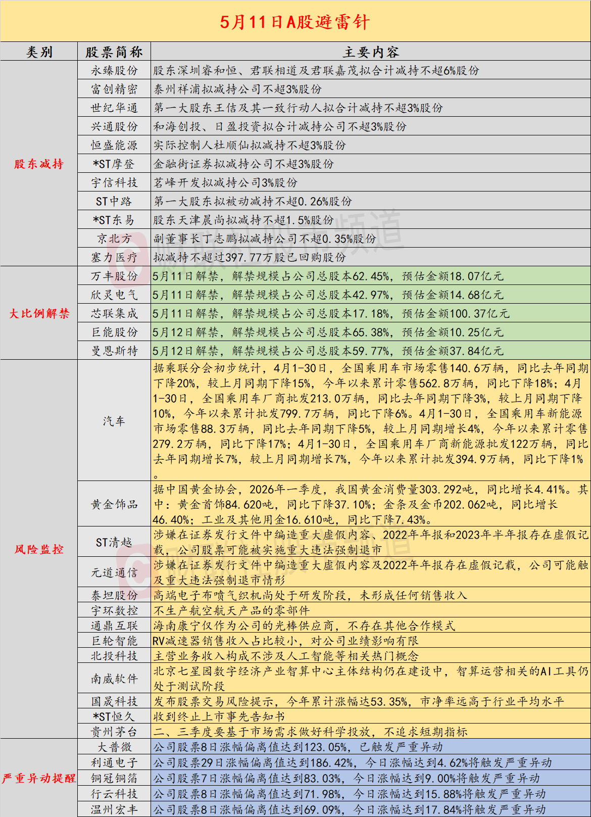Select stock name 兴通股份
This screenshot has width=591, height=817.
tap(114, 127)
